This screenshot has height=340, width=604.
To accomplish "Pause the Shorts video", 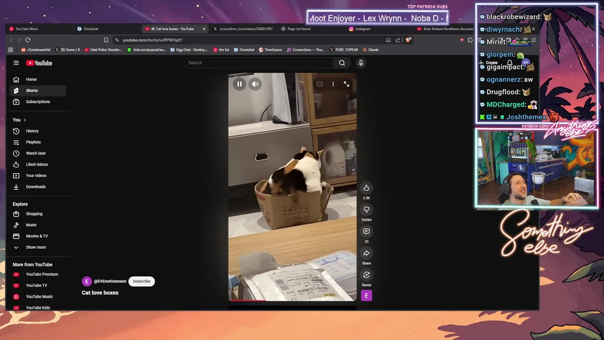I will tap(239, 84).
